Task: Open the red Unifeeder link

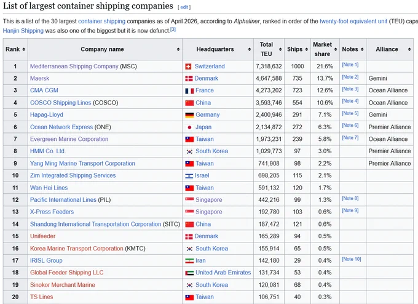Action: tap(42, 236)
